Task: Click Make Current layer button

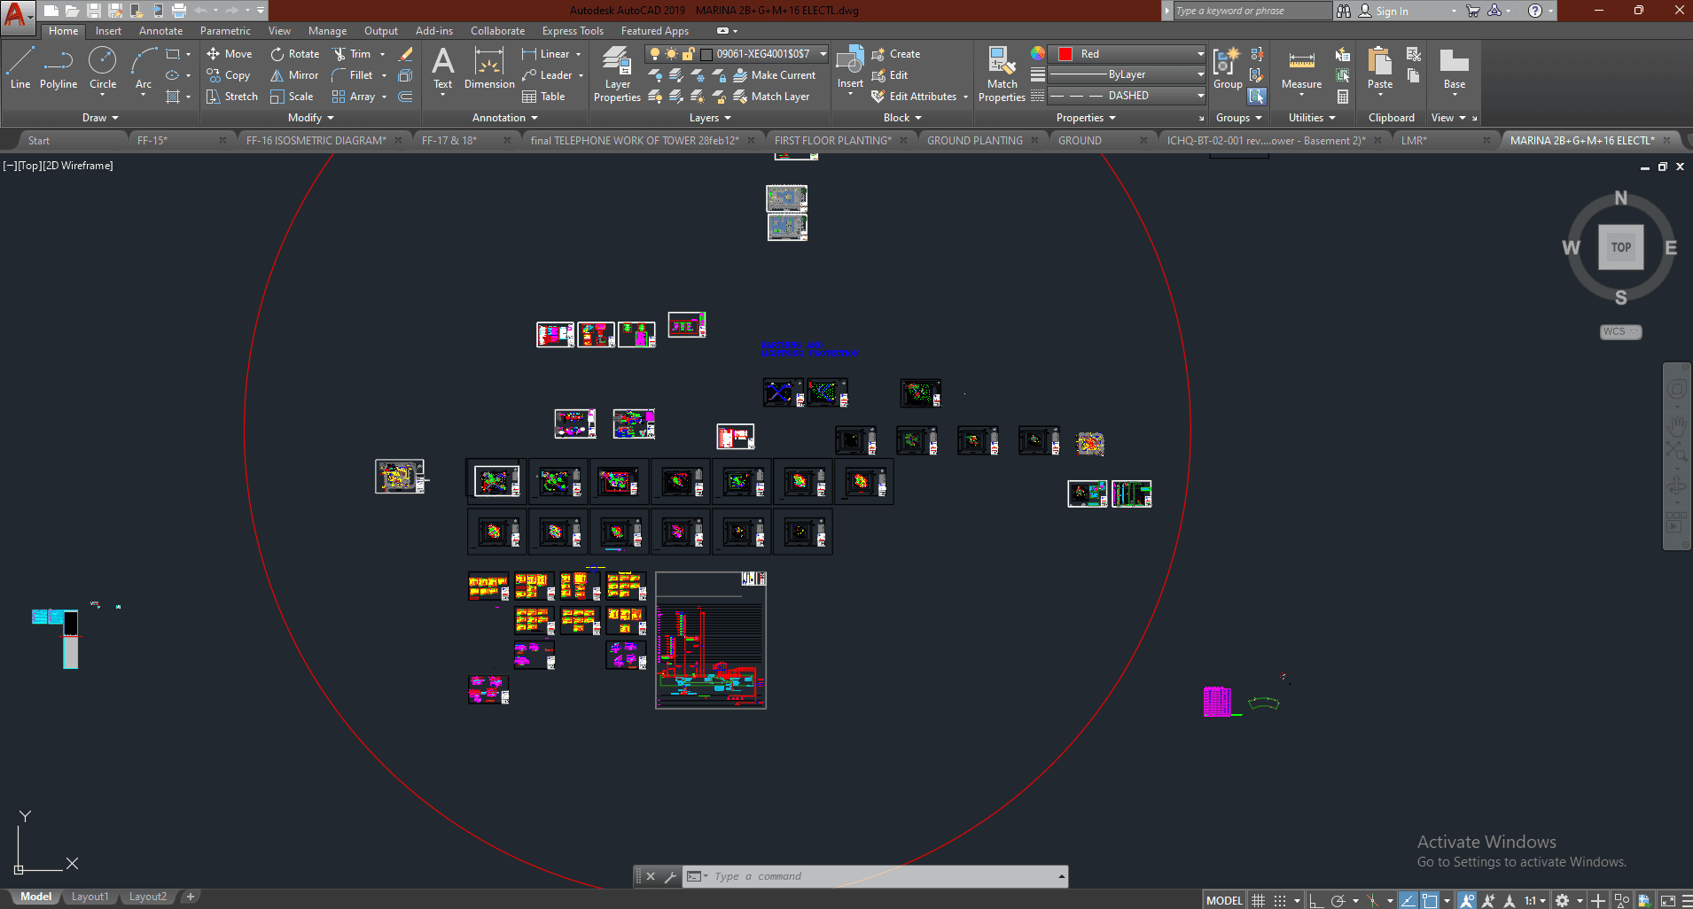Action: [775, 75]
